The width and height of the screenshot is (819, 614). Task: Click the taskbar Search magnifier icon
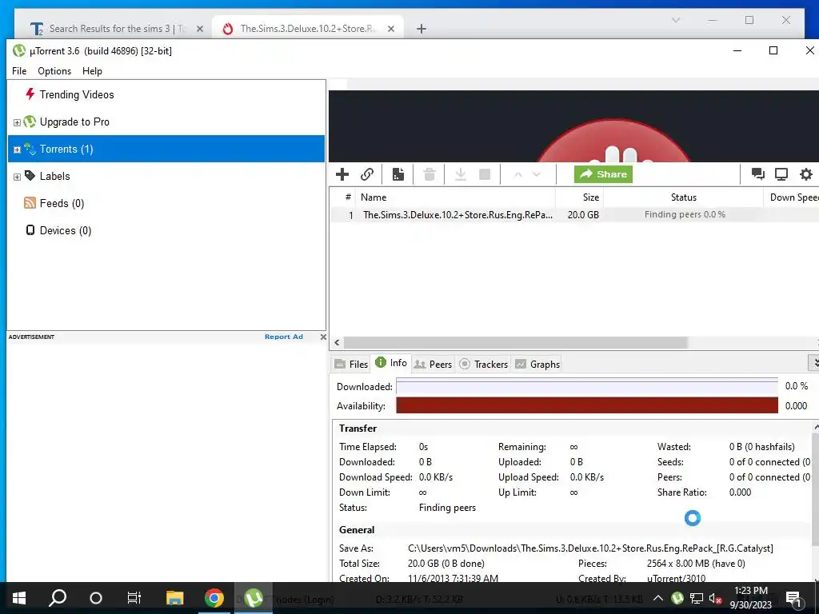tap(58, 598)
